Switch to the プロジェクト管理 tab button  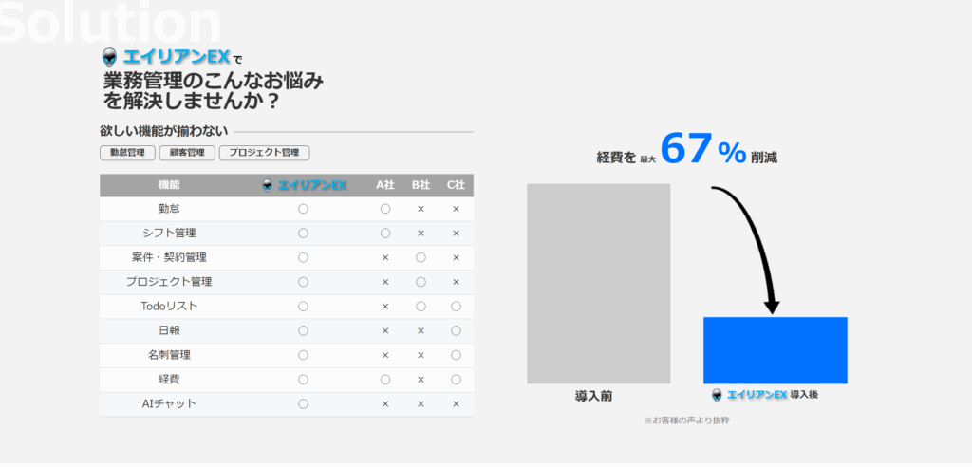tap(264, 153)
